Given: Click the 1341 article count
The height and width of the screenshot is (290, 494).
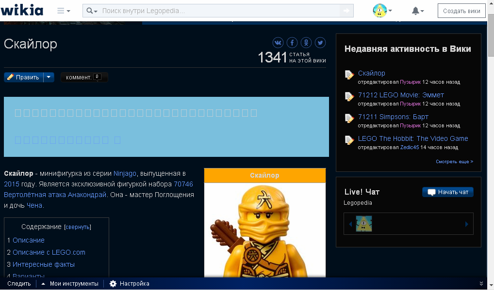Looking at the screenshot, I should point(273,57).
